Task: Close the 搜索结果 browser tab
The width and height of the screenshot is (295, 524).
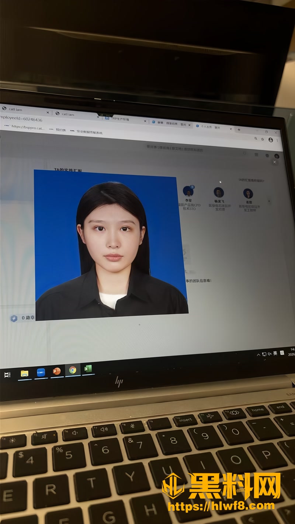Action: (190, 125)
